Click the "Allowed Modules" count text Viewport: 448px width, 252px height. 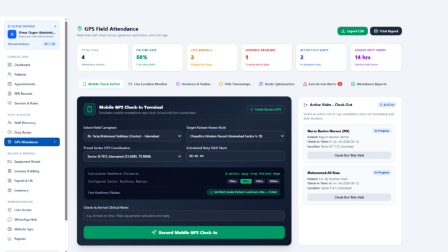tap(50, 44)
